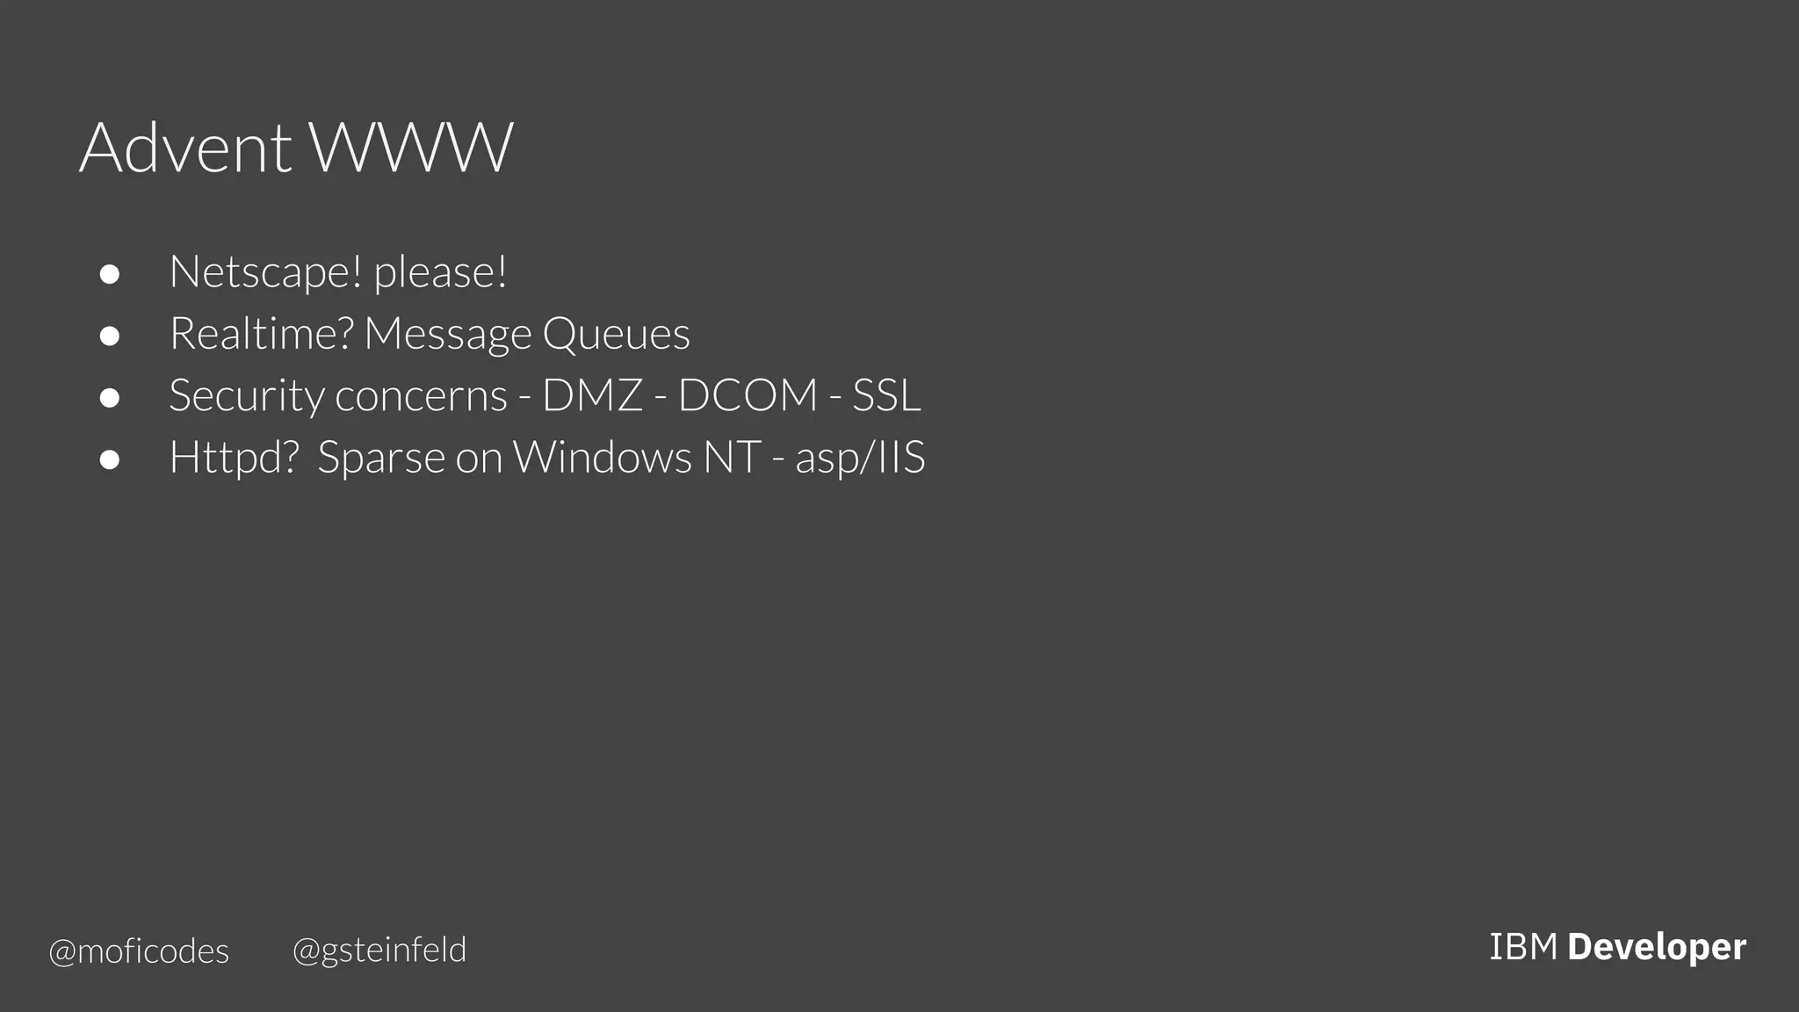Click the third bullet point marker

110,398
